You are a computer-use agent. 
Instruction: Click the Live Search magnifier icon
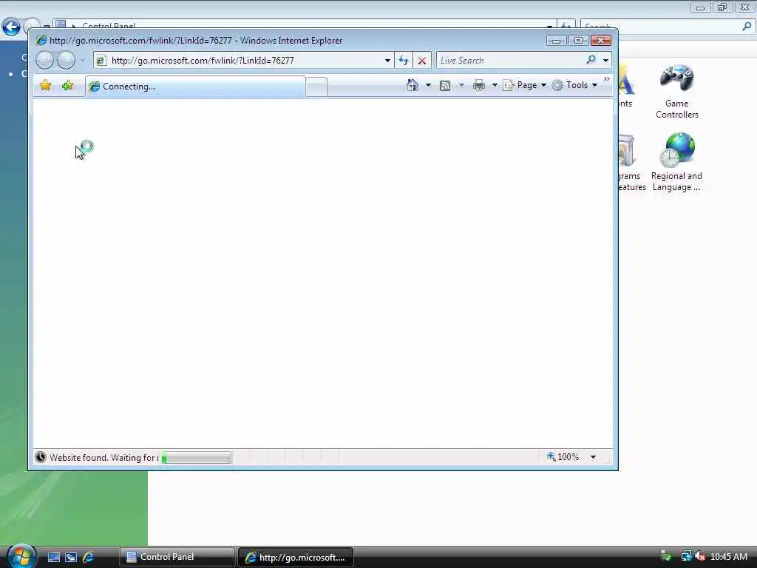click(x=591, y=60)
